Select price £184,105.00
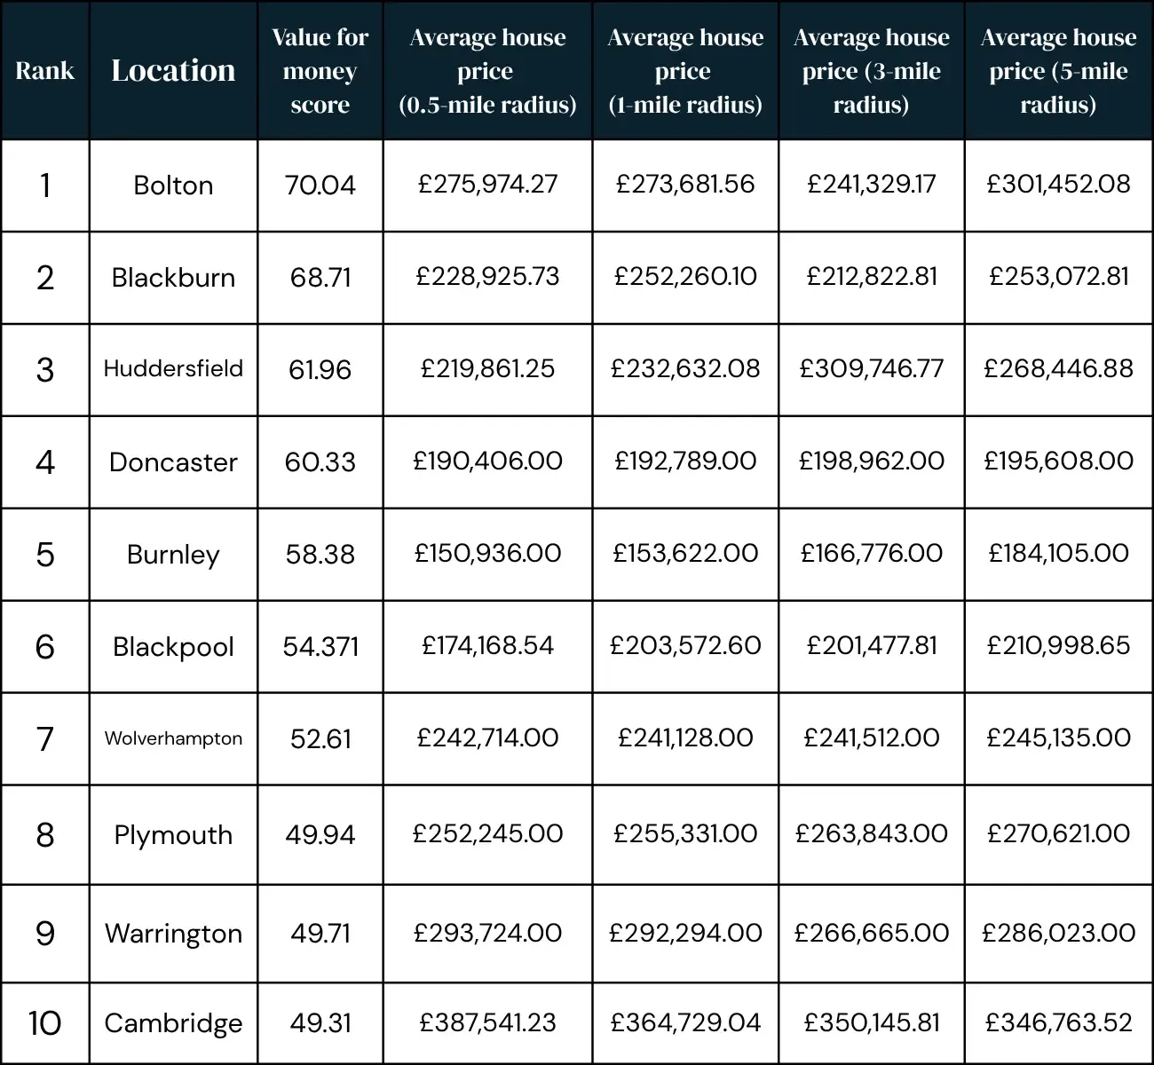 tap(1058, 554)
